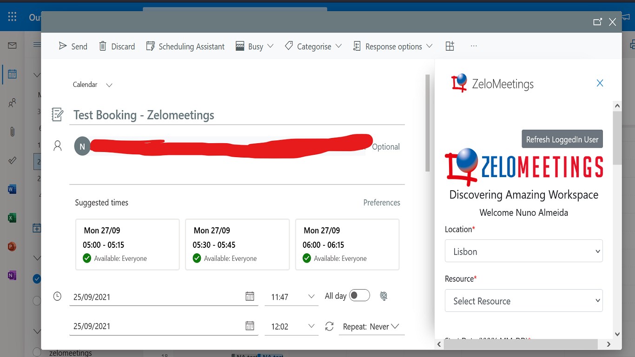The height and width of the screenshot is (357, 635).
Task: Click the ZeloMeetings add-in grid icon in toolbar
Action: click(x=450, y=46)
